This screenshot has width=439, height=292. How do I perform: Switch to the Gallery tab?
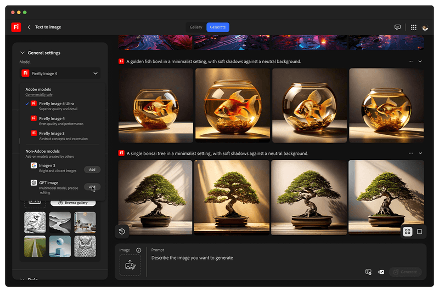click(x=196, y=27)
